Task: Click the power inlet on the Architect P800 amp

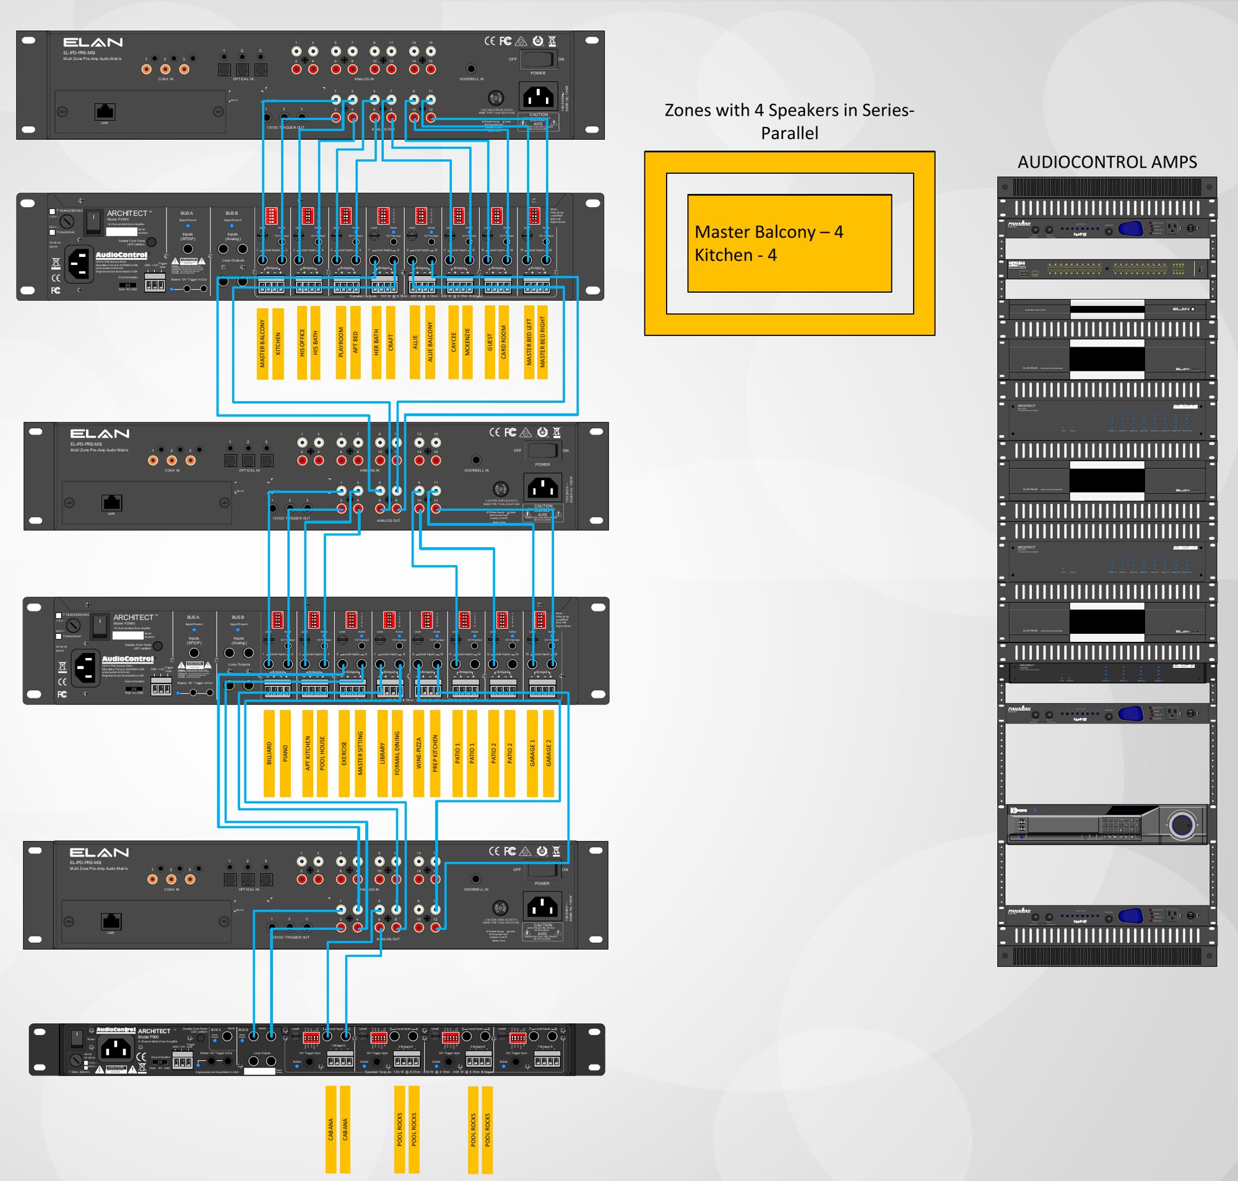Action: pos(116,1049)
